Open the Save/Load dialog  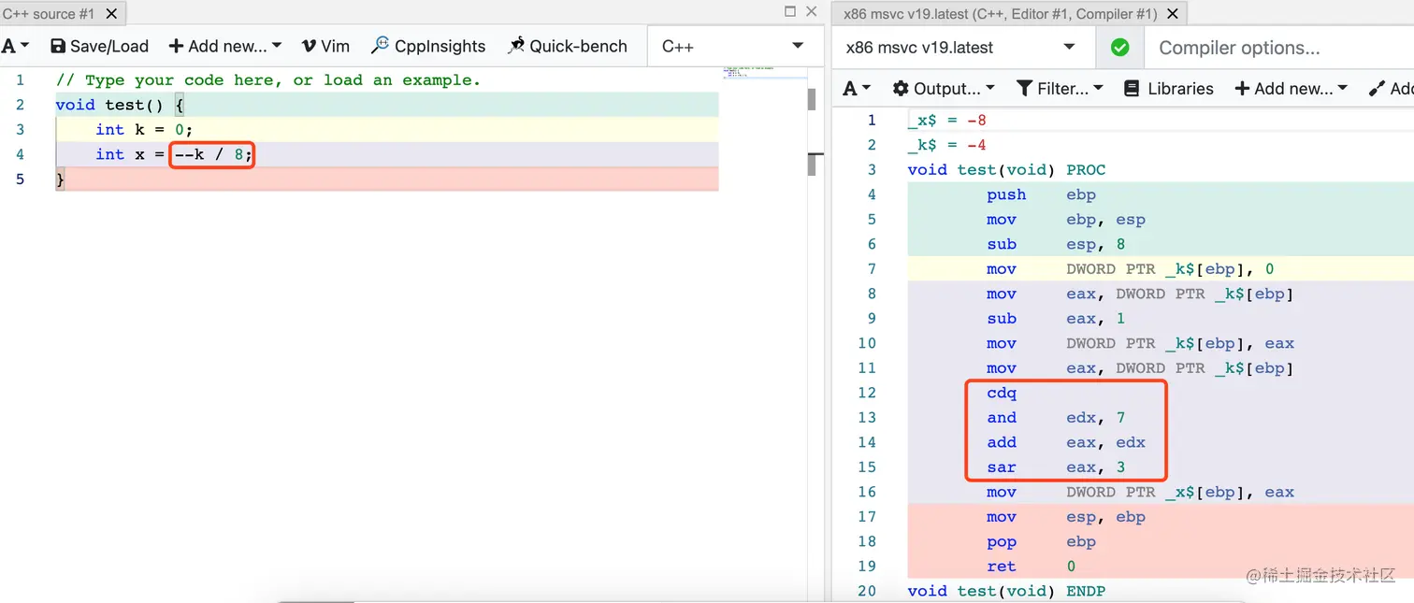(99, 46)
